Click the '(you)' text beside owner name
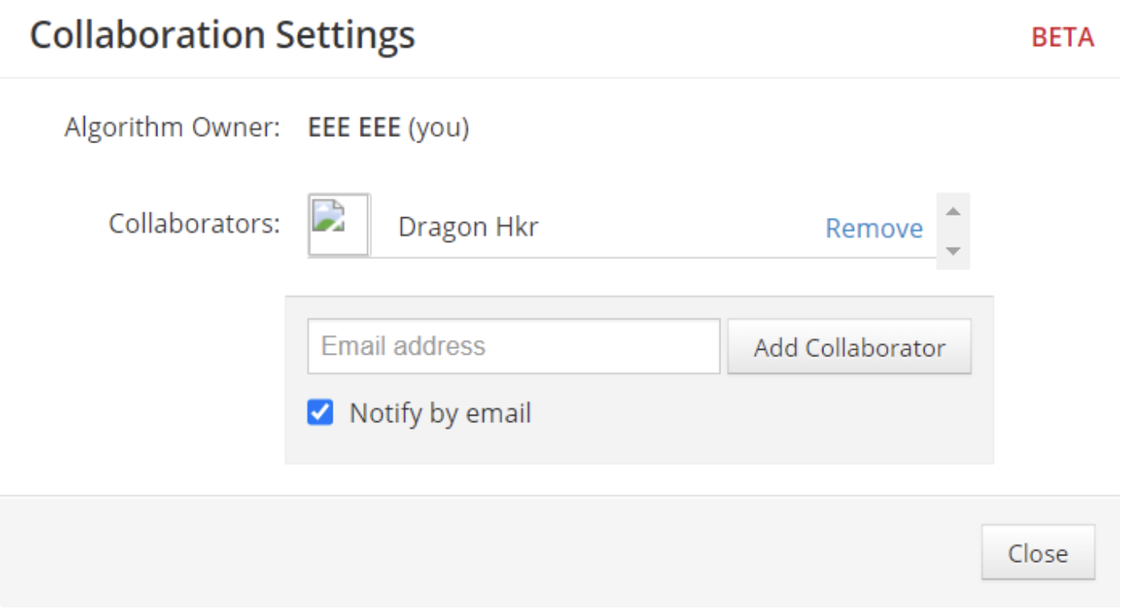 coord(439,128)
